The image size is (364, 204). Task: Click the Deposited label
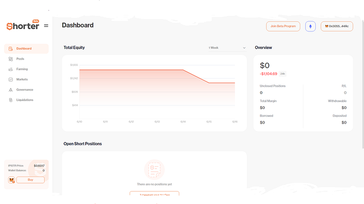click(x=339, y=116)
